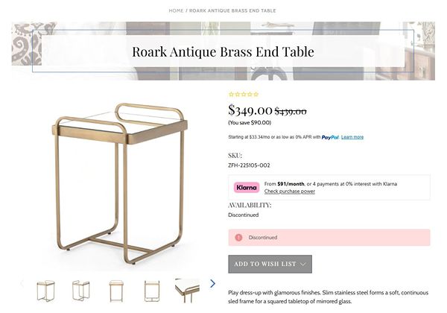The height and width of the screenshot is (313, 447).
Task: Go to Home in the breadcrumb
Action: click(x=176, y=11)
